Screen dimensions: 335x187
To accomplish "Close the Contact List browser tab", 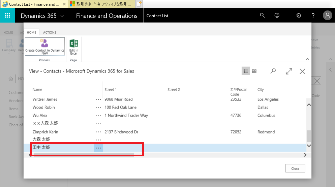I will (x=64, y=4).
